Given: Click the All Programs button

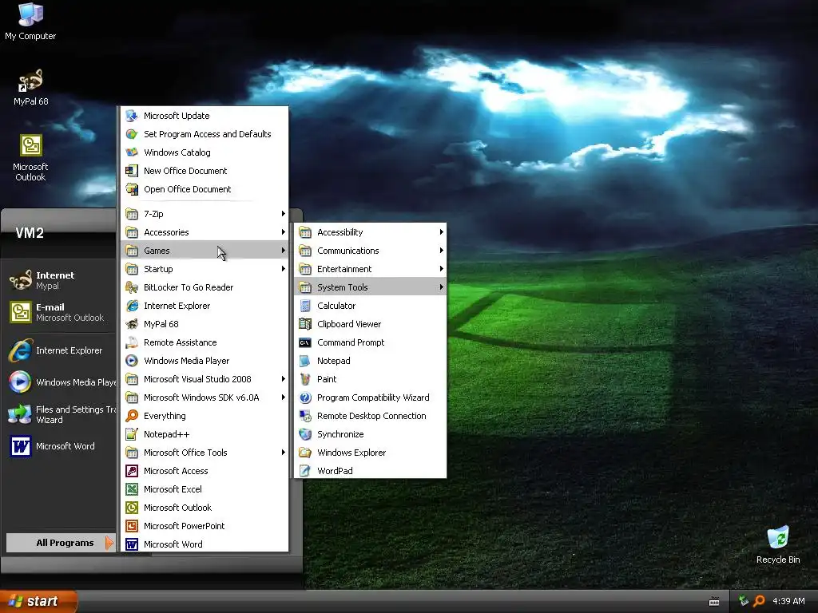Looking at the screenshot, I should [61, 543].
